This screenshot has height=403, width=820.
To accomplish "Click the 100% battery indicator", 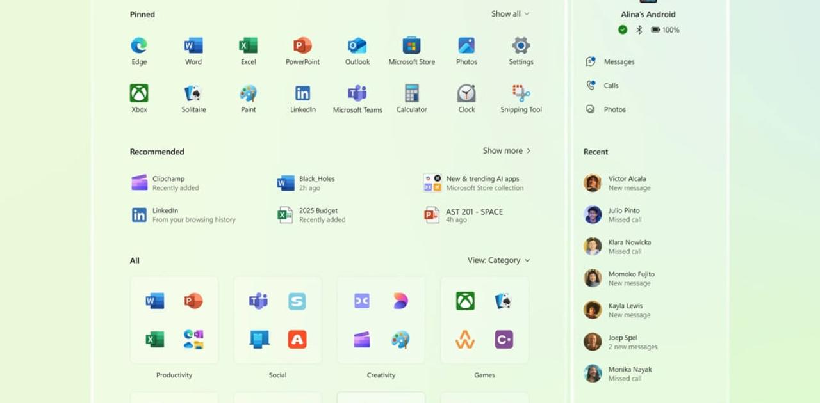I will 665,29.
